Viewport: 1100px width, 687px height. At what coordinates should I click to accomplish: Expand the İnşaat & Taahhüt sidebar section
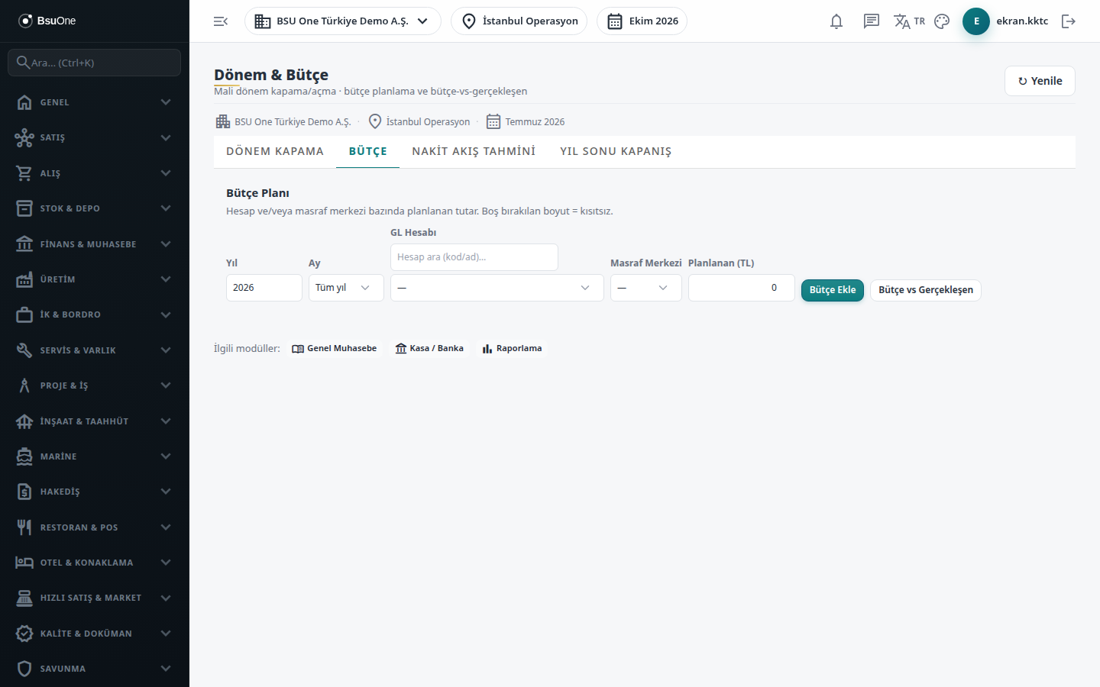coord(95,421)
